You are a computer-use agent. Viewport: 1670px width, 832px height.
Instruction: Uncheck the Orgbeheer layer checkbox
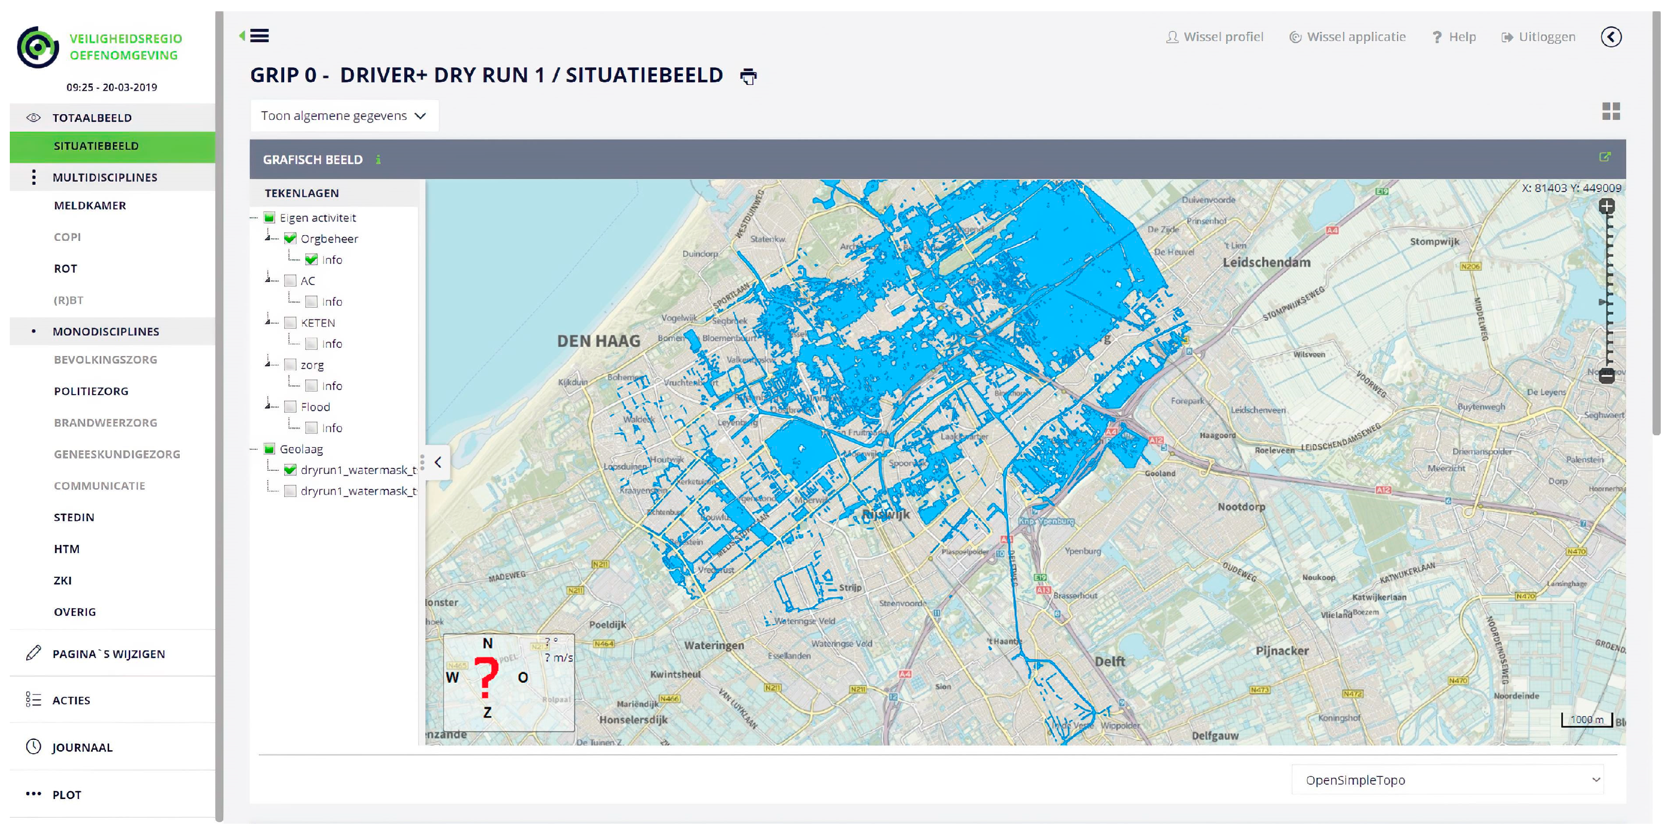click(x=290, y=238)
